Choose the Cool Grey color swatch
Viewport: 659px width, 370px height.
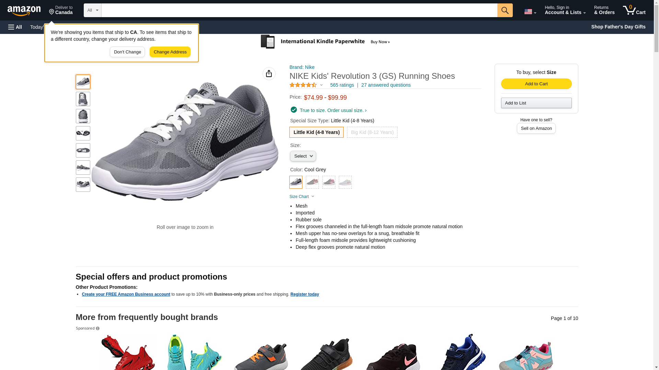296,182
